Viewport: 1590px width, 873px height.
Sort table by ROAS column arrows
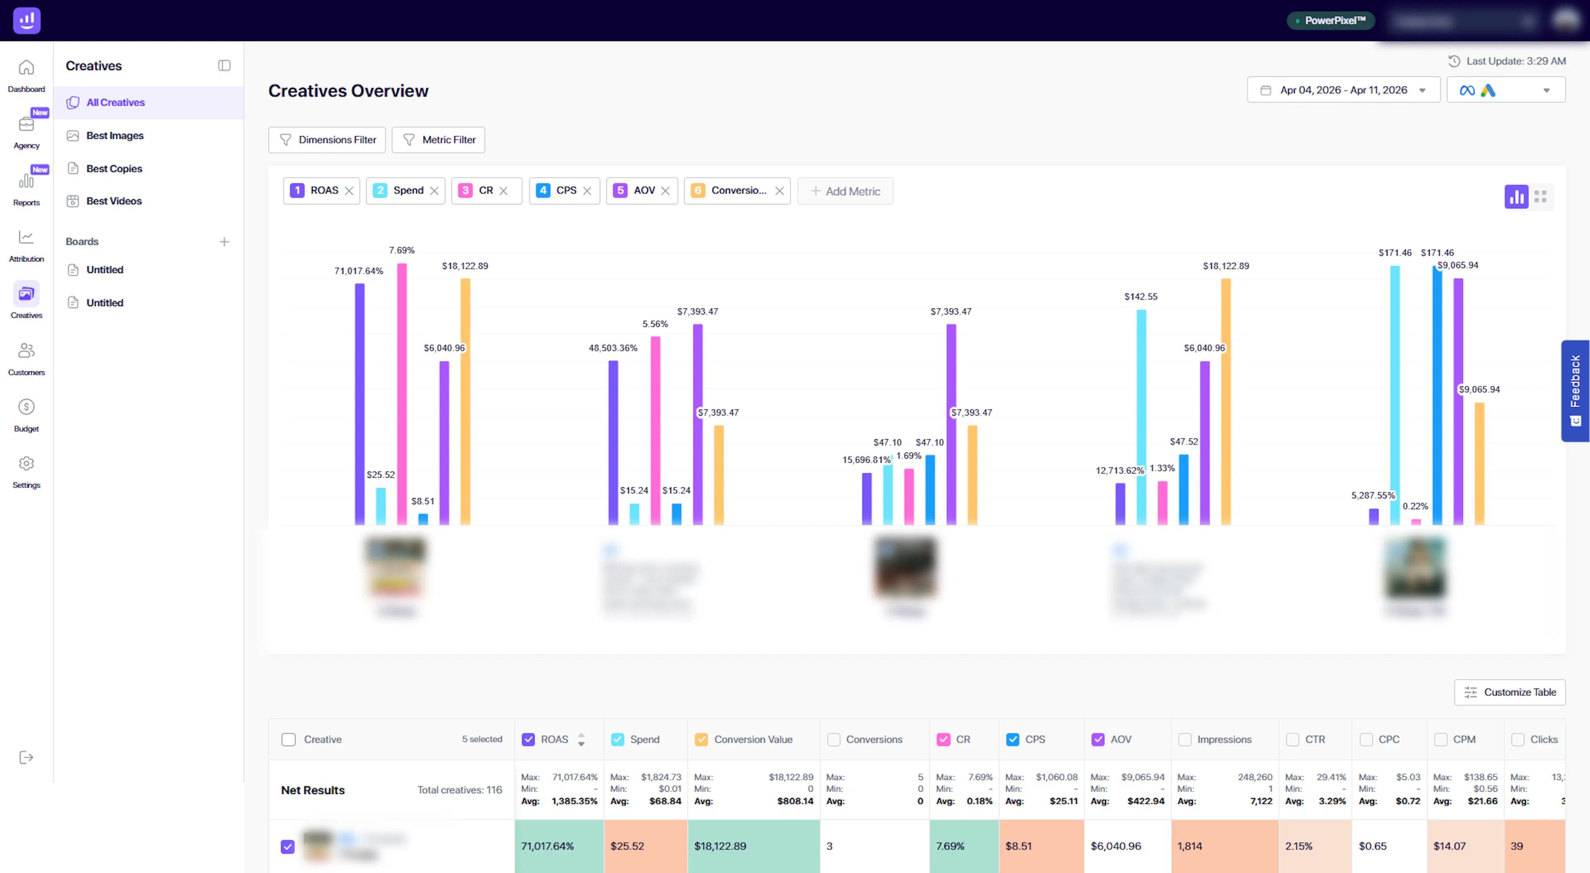(x=581, y=740)
